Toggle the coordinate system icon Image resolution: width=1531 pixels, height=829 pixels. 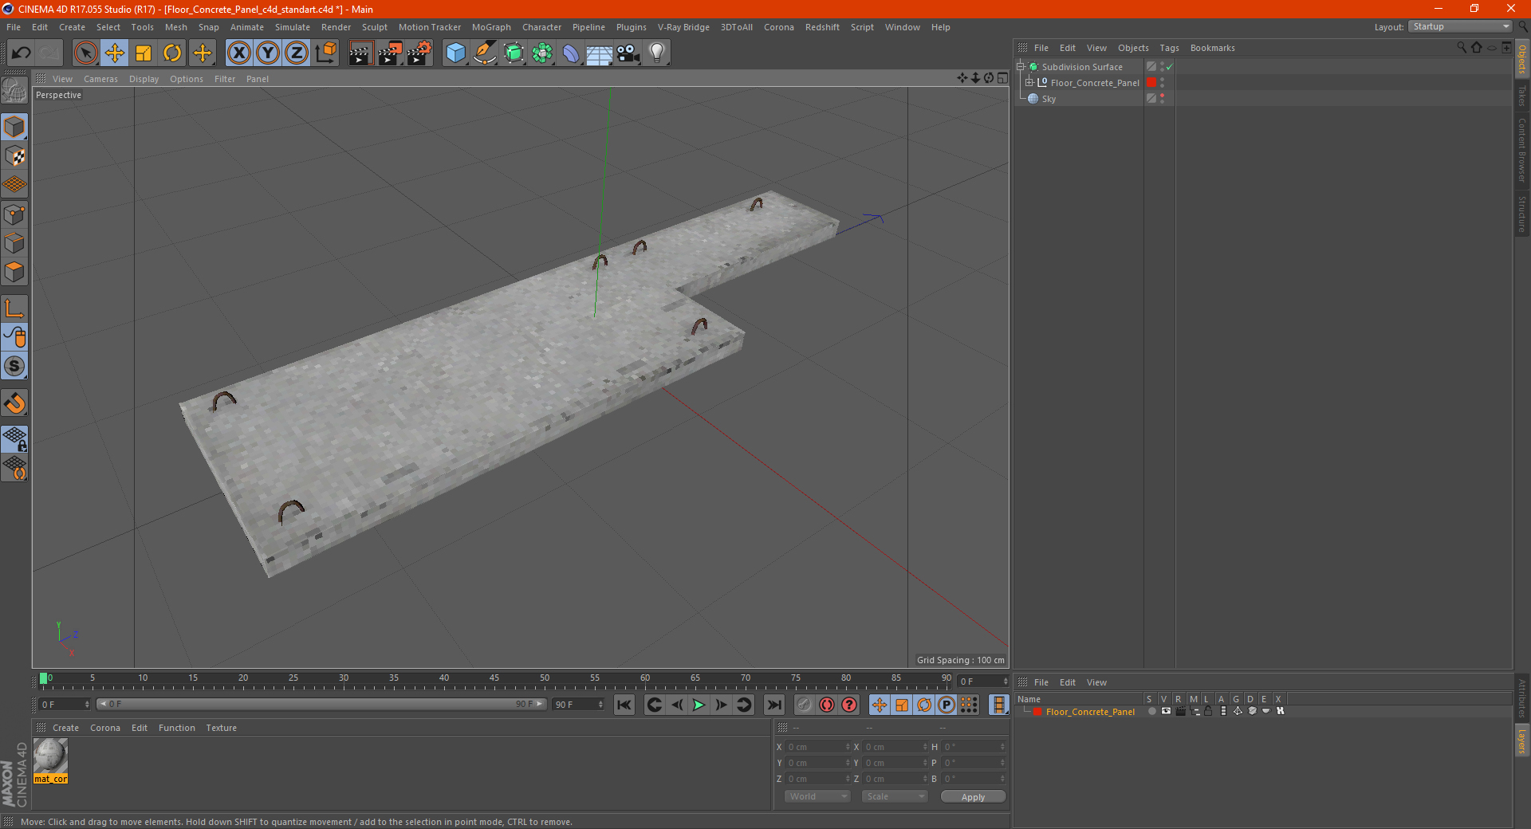[x=326, y=53]
